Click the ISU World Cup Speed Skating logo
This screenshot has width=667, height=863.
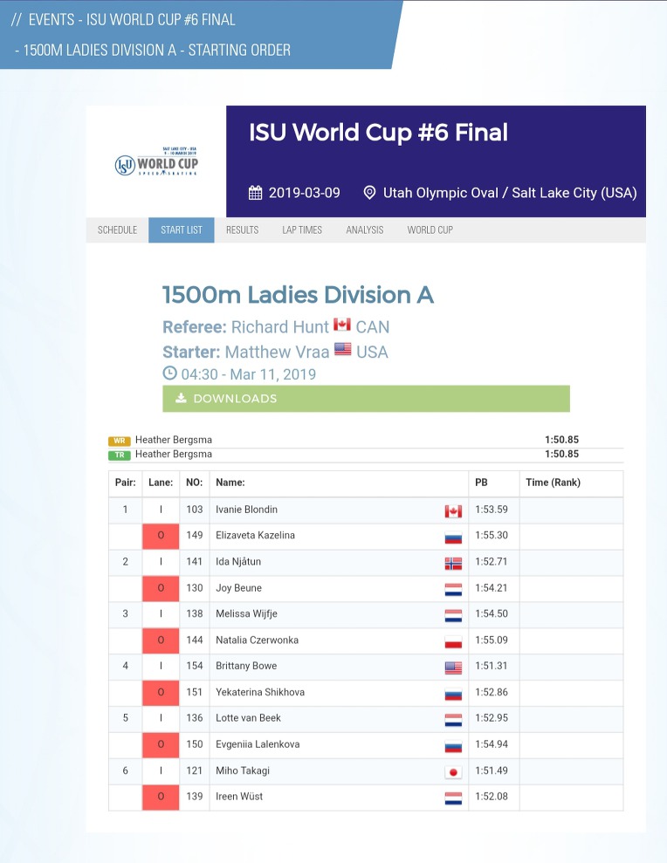coord(156,162)
